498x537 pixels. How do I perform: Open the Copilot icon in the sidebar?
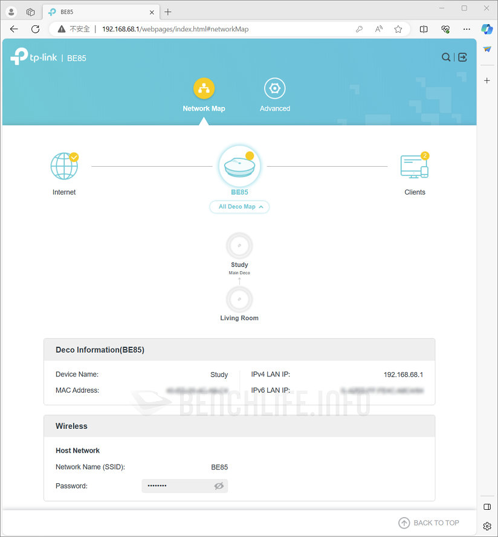coord(487,29)
